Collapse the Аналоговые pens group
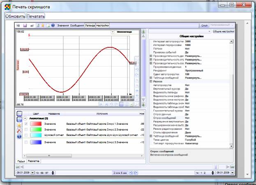The height and width of the screenshot is (185, 256). [25, 118]
